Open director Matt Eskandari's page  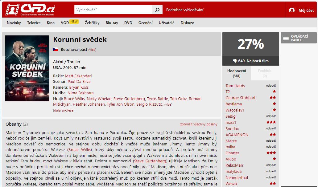78,76
